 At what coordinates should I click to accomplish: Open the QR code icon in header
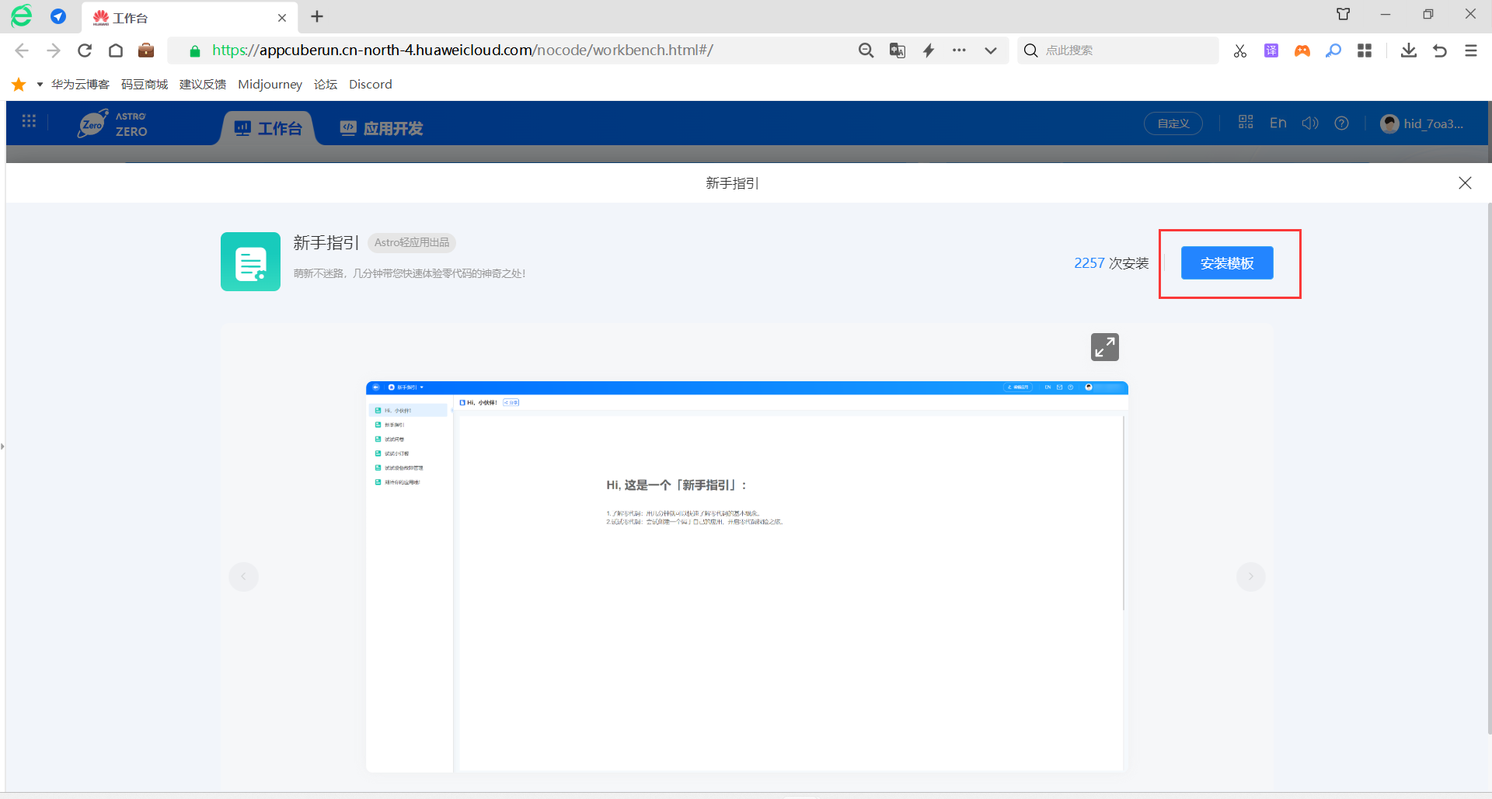tap(1246, 123)
